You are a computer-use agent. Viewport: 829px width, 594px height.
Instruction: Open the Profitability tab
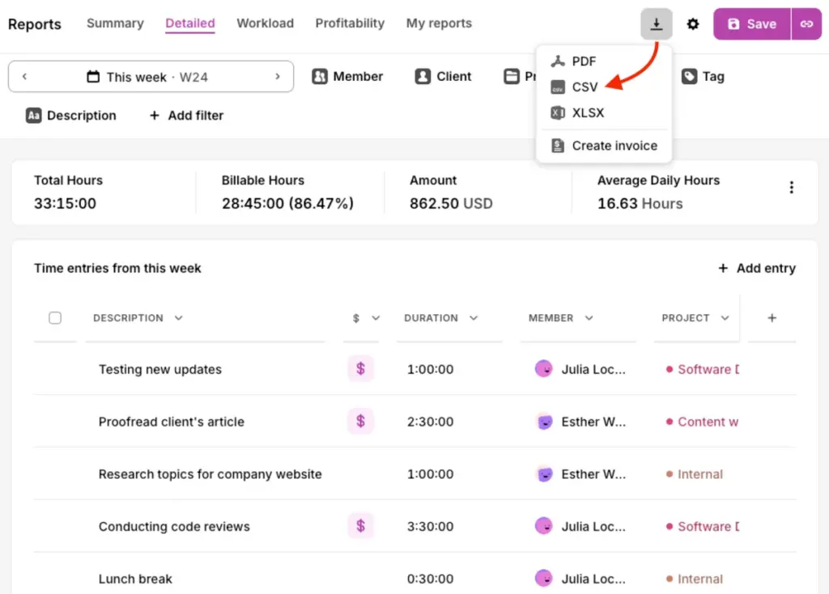tap(350, 23)
